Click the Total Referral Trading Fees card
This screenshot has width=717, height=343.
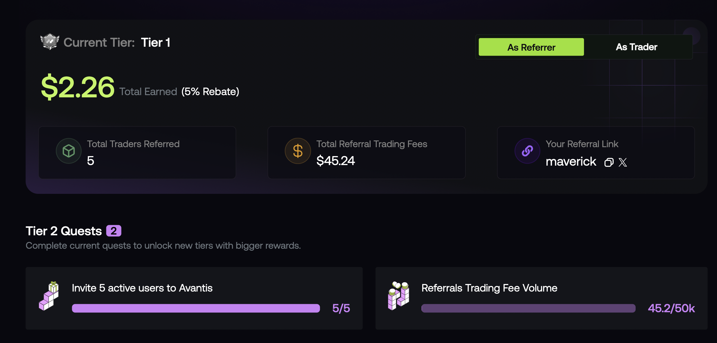pyautogui.click(x=367, y=152)
